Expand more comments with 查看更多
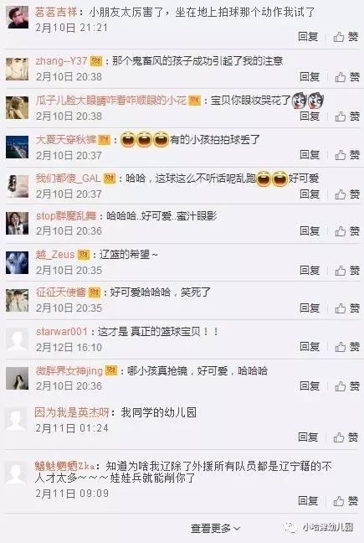 215,529
